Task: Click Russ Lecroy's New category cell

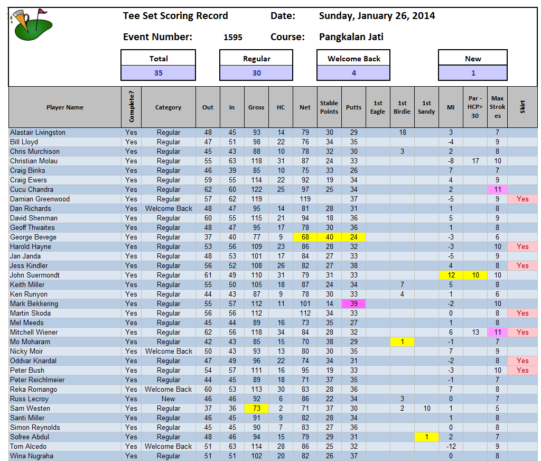Action: (168, 399)
